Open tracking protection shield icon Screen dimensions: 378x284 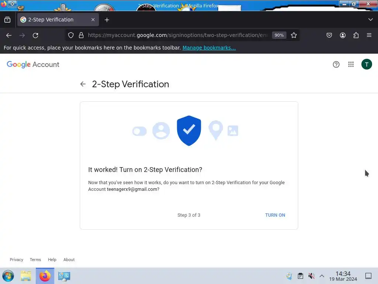tap(71, 35)
